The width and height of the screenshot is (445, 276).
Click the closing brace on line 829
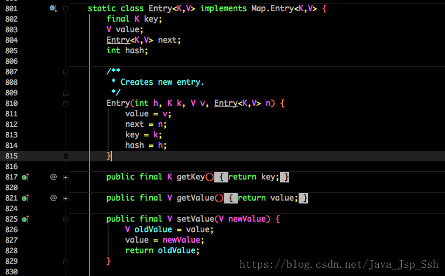pos(109,261)
